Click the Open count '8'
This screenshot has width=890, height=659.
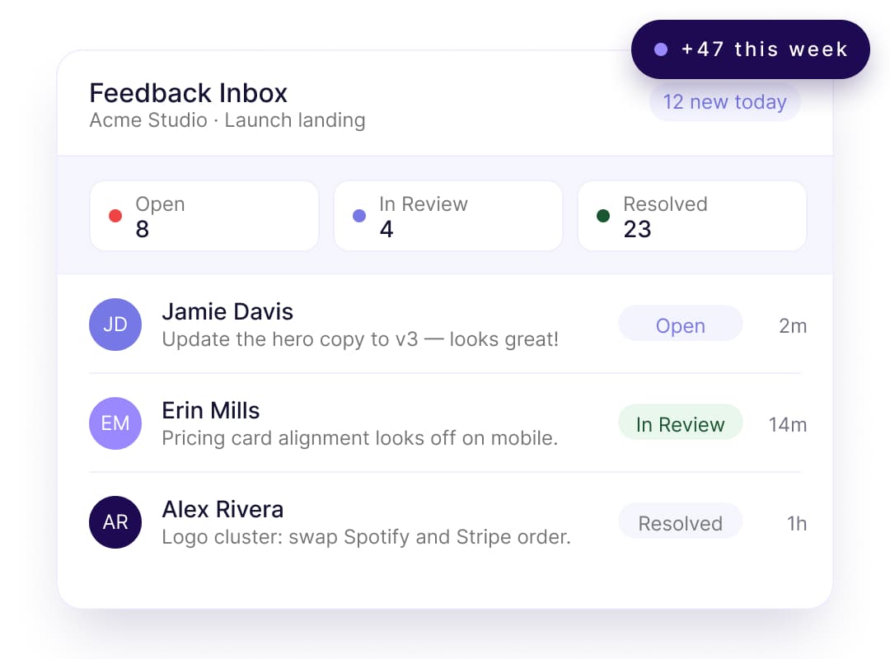(x=143, y=229)
